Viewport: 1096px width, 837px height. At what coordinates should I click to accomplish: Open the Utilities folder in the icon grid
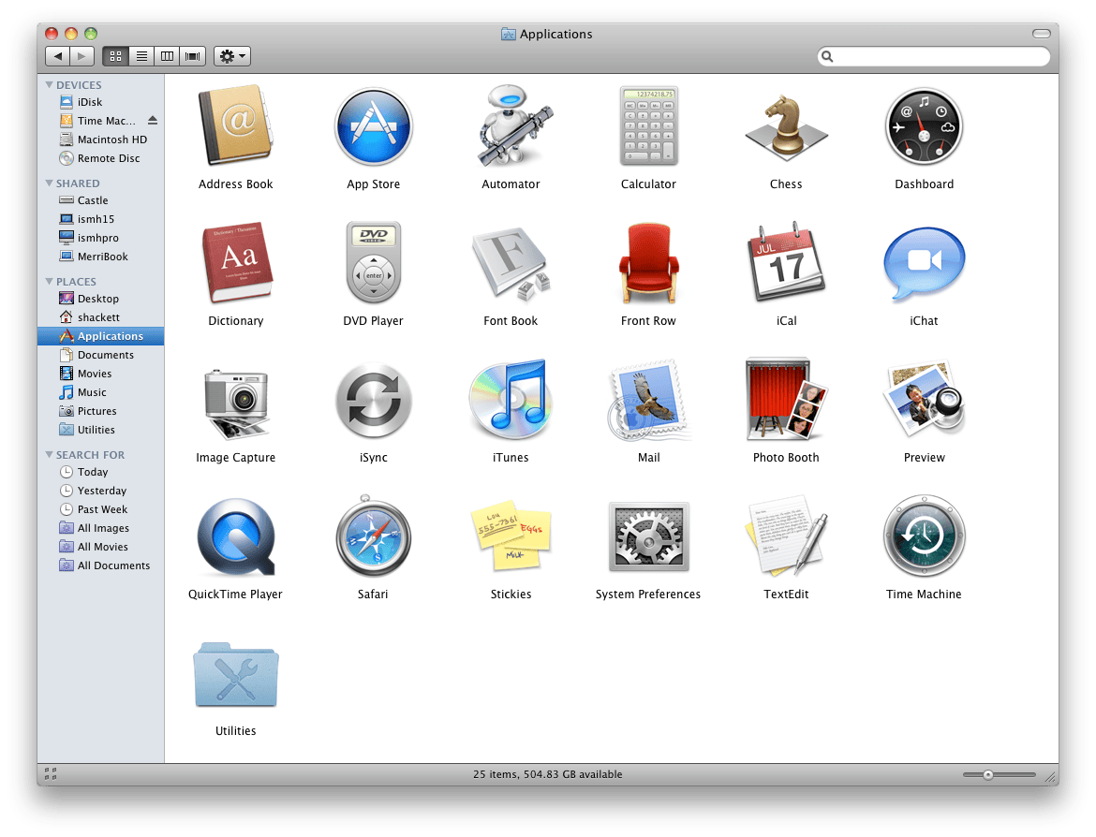(235, 674)
